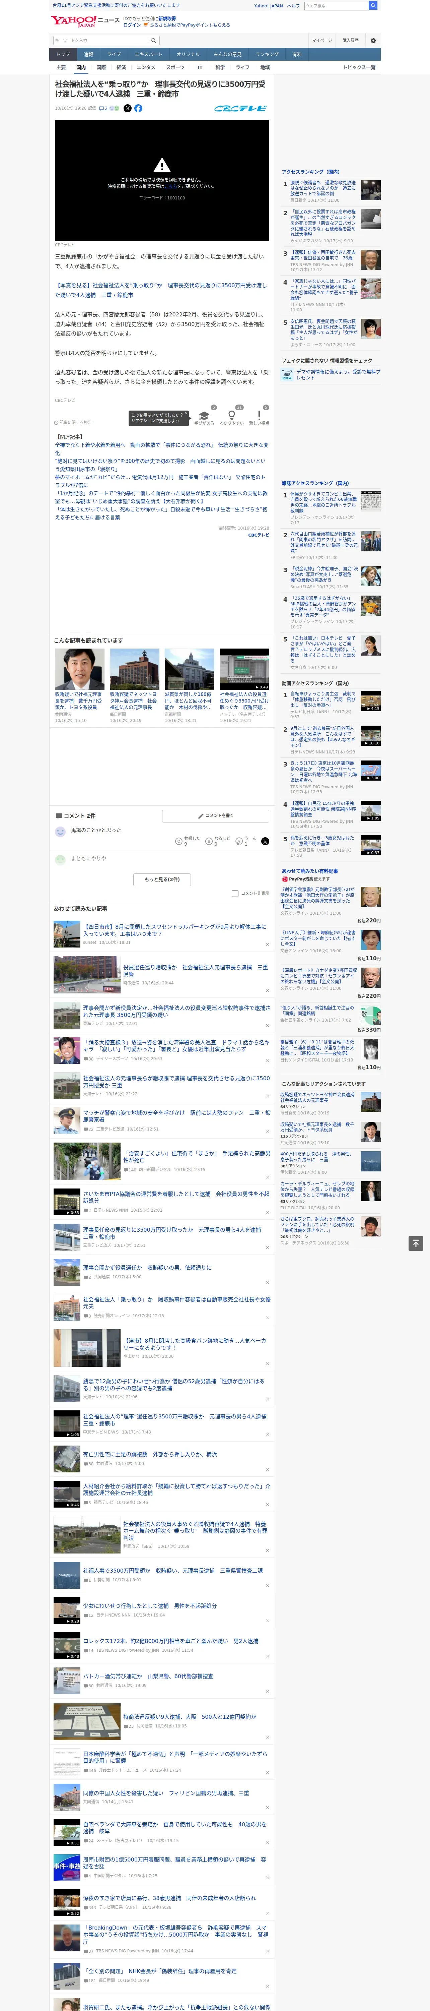Click the blue search magnifier at page top

373,5
